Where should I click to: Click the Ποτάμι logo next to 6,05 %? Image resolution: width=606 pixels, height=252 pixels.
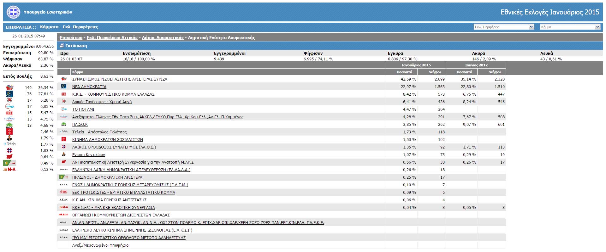[9, 106]
